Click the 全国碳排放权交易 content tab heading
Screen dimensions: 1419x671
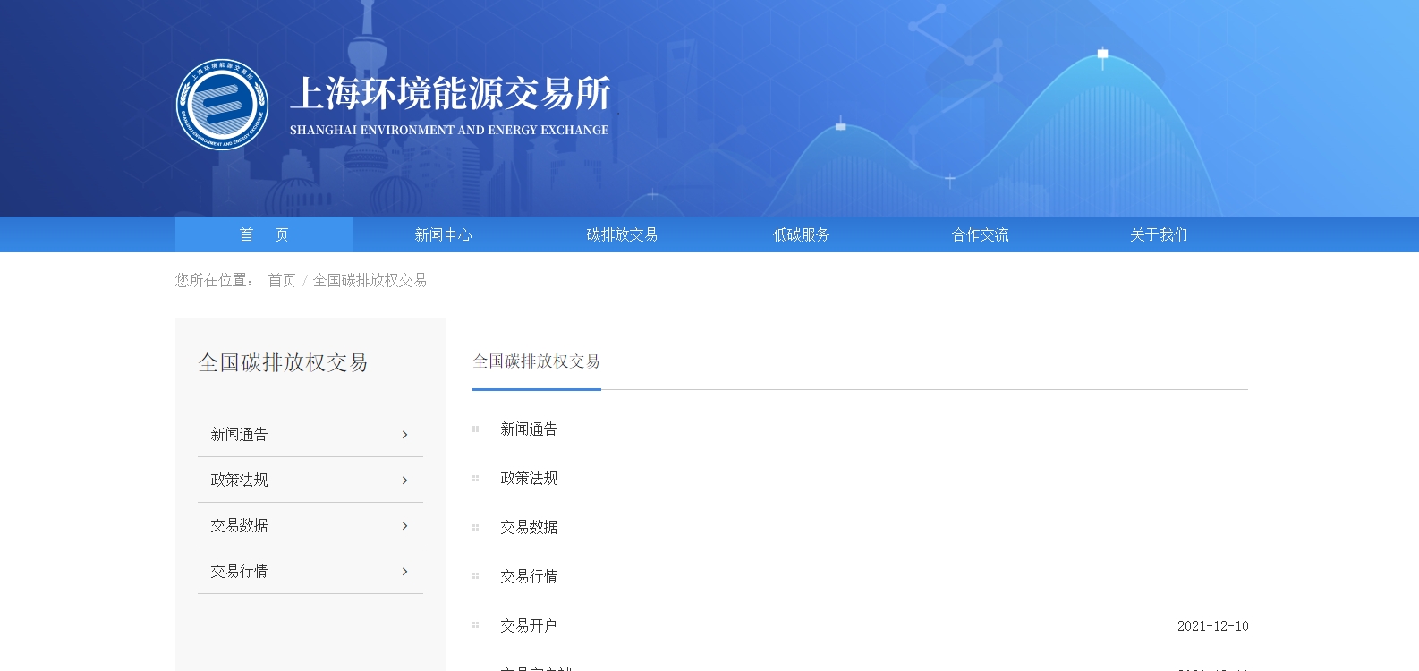coord(536,361)
